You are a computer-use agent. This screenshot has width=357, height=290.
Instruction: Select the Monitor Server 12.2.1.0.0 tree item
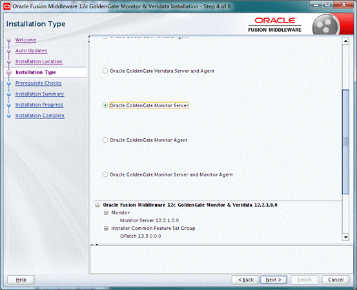coord(149,220)
